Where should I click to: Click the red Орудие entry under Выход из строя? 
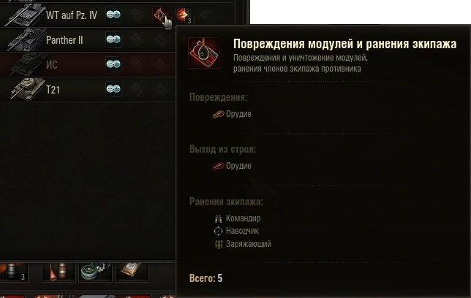click(232, 166)
